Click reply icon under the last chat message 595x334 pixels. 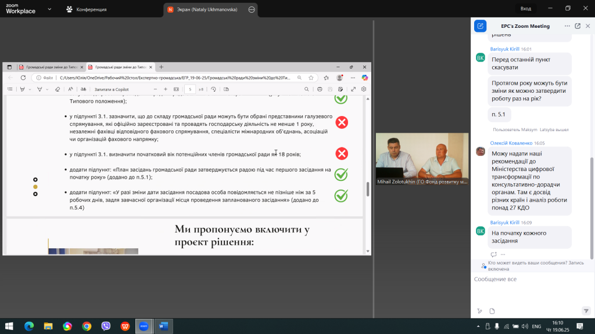click(x=493, y=255)
